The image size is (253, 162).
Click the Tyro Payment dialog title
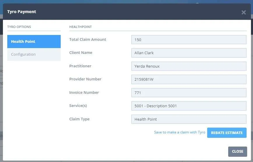pyautogui.click(x=22, y=12)
